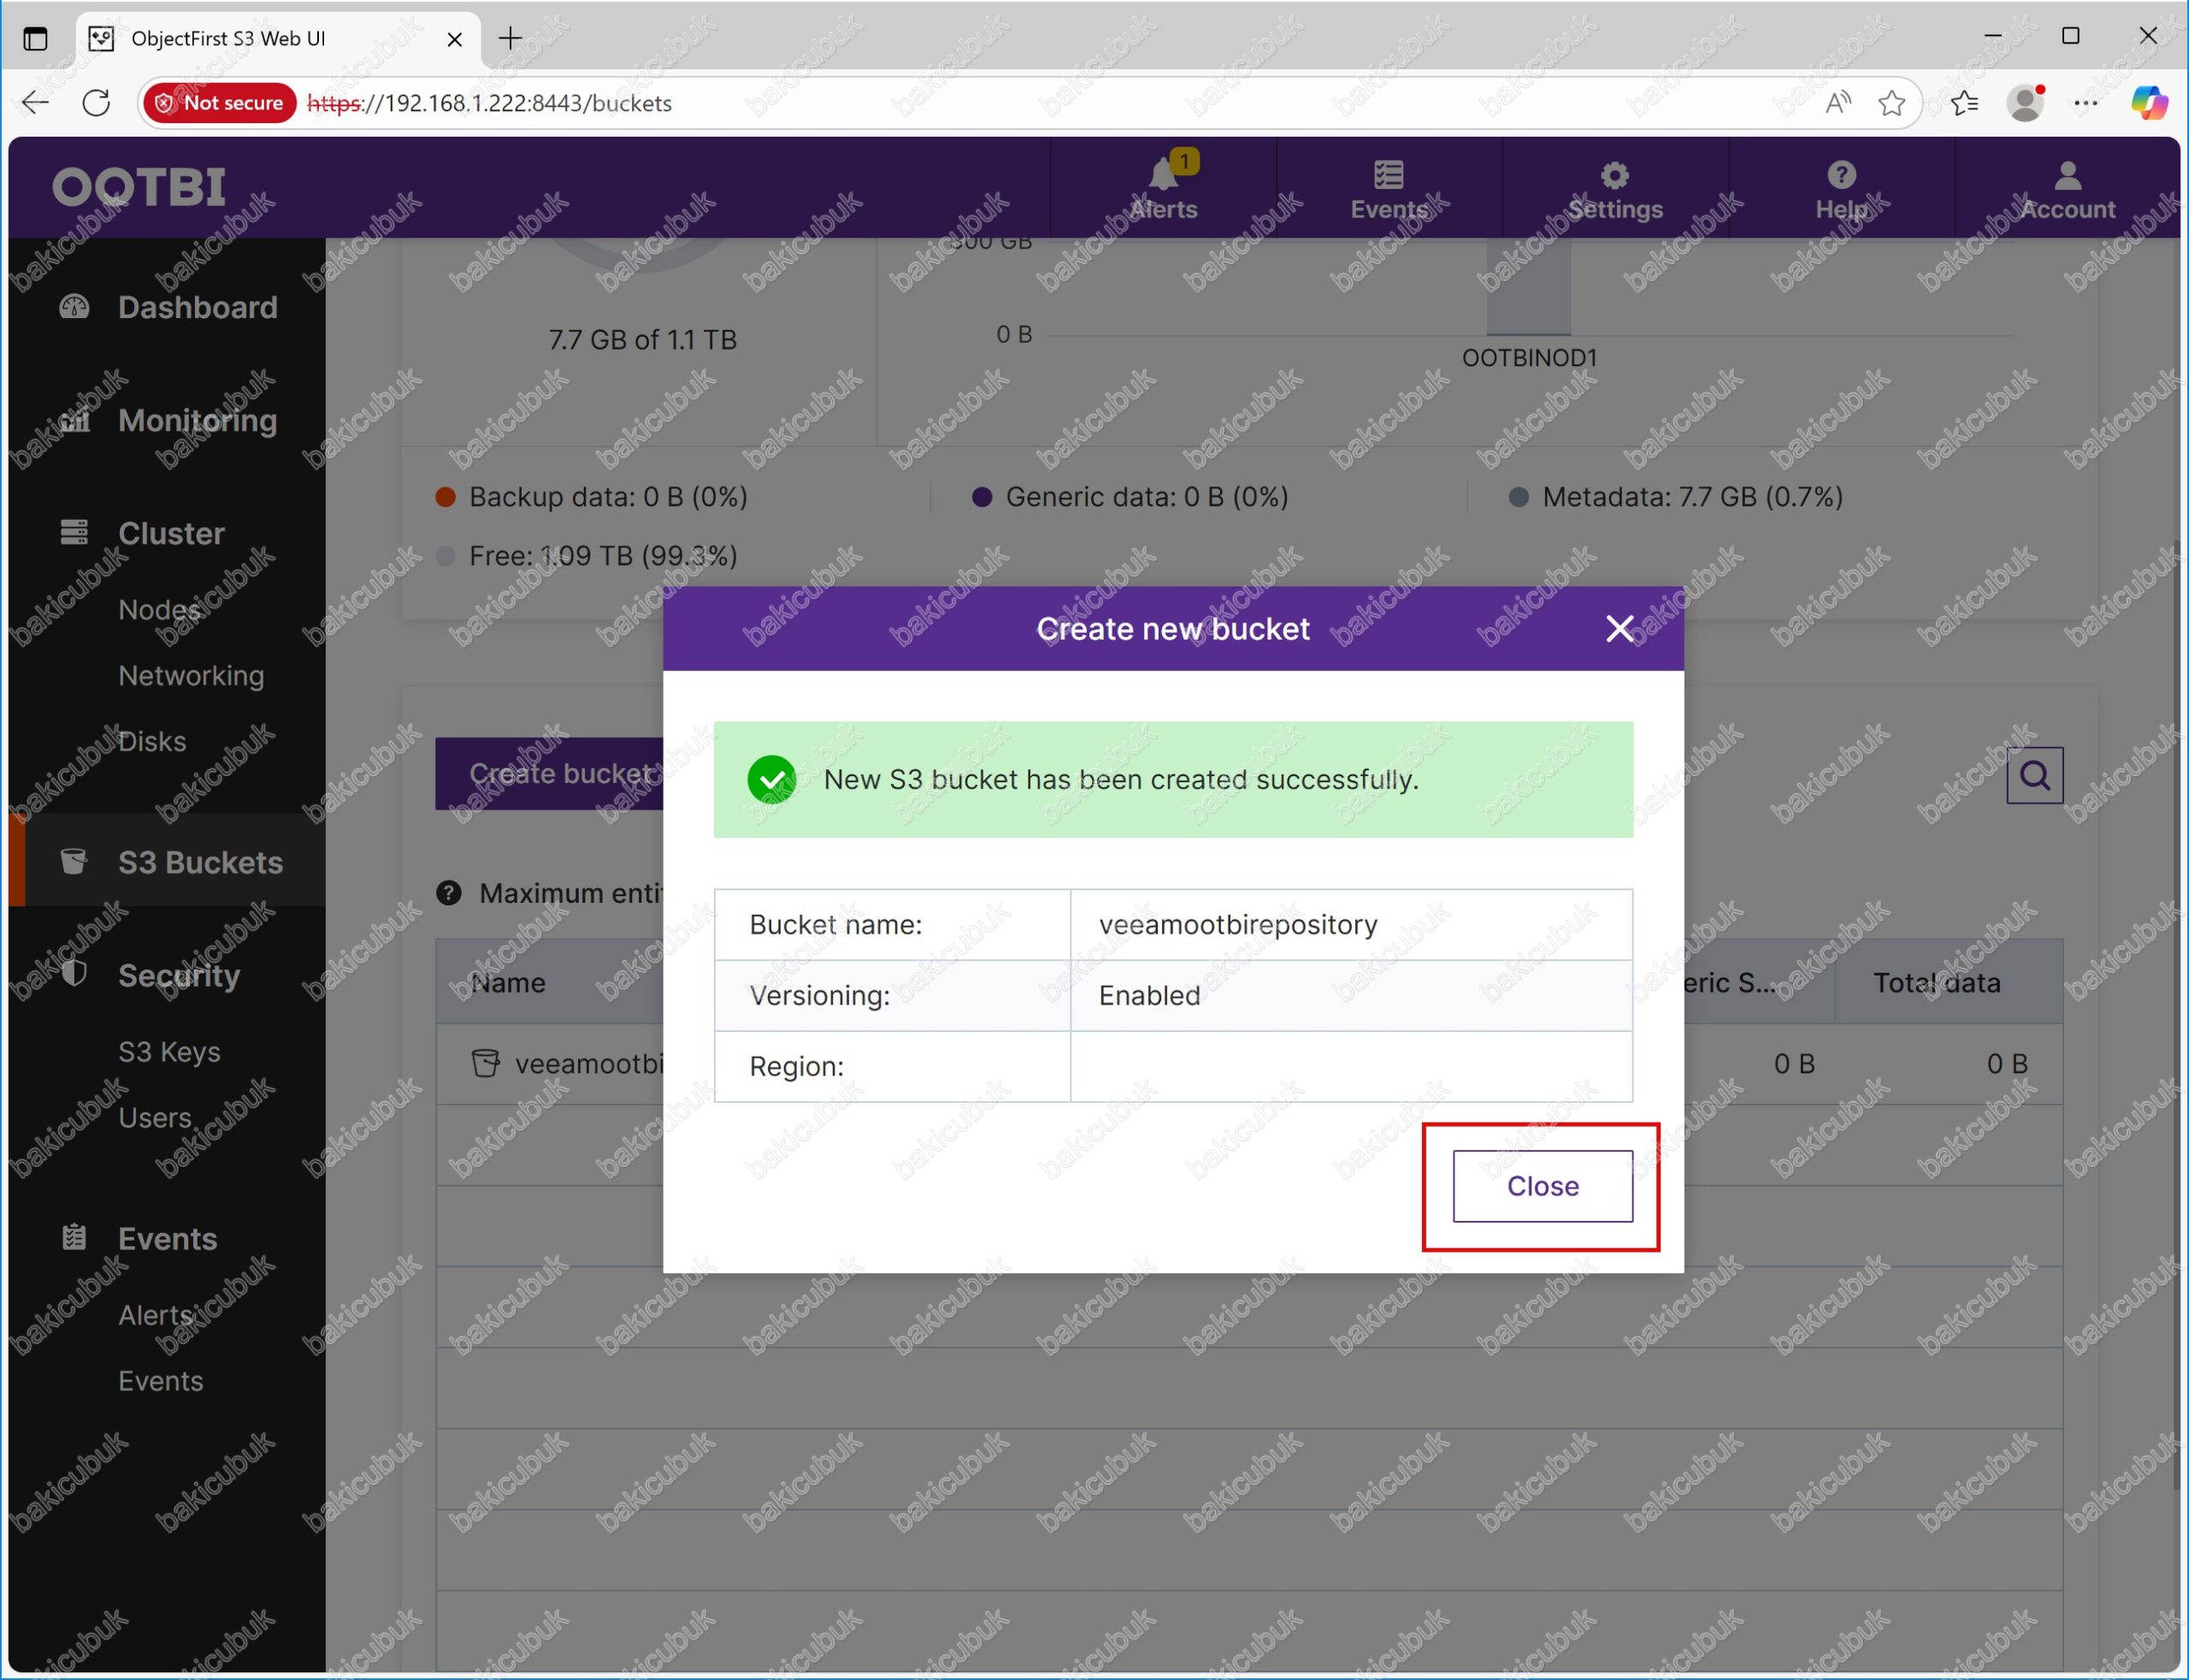
Task: Click the OOTBI logo
Action: (139, 187)
